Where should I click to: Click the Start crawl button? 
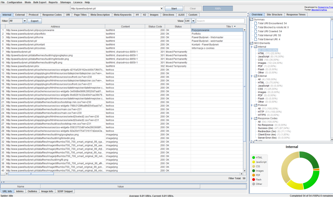(x=174, y=9)
